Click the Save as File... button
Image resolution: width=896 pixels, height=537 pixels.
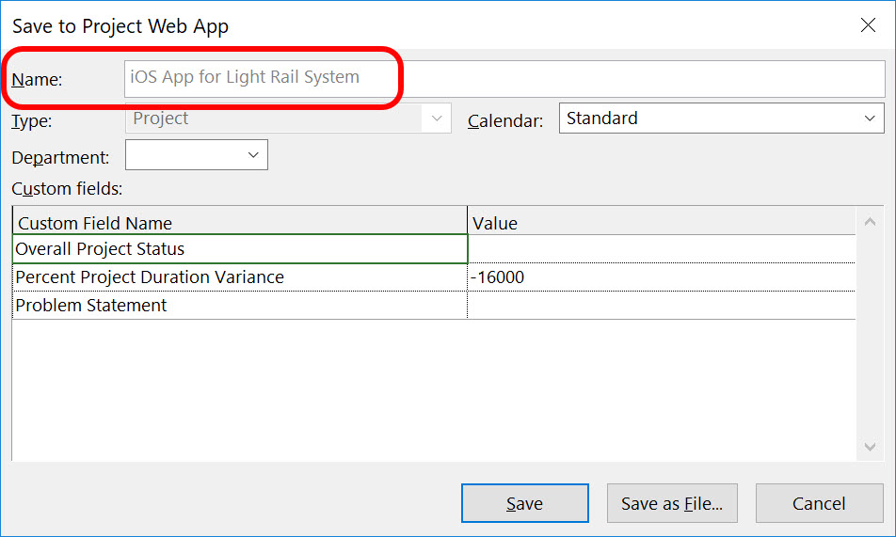tap(672, 503)
